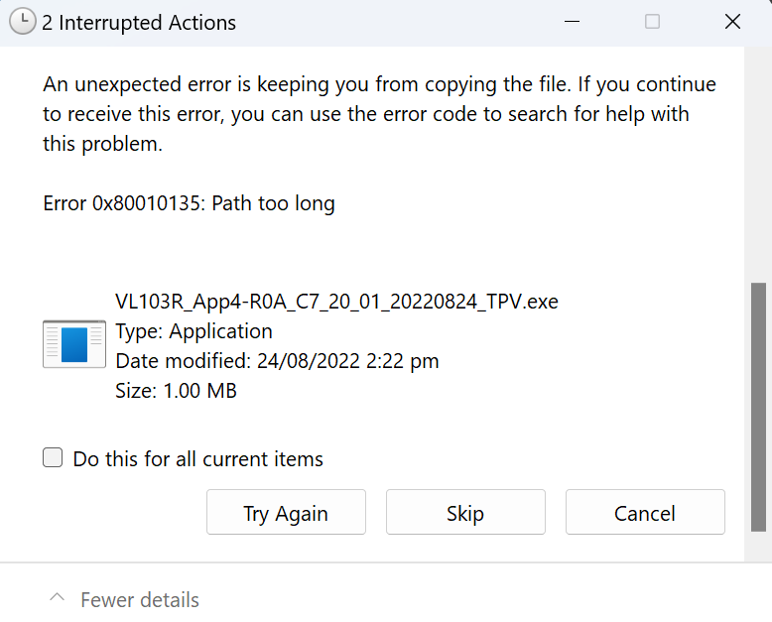Click the Fewer details label
The height and width of the screenshot is (622, 772).
(140, 600)
